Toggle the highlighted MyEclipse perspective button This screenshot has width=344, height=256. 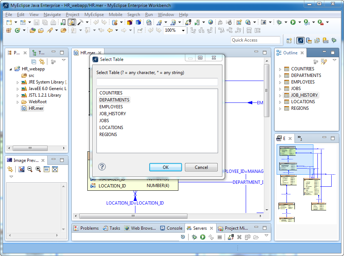click(x=300, y=40)
